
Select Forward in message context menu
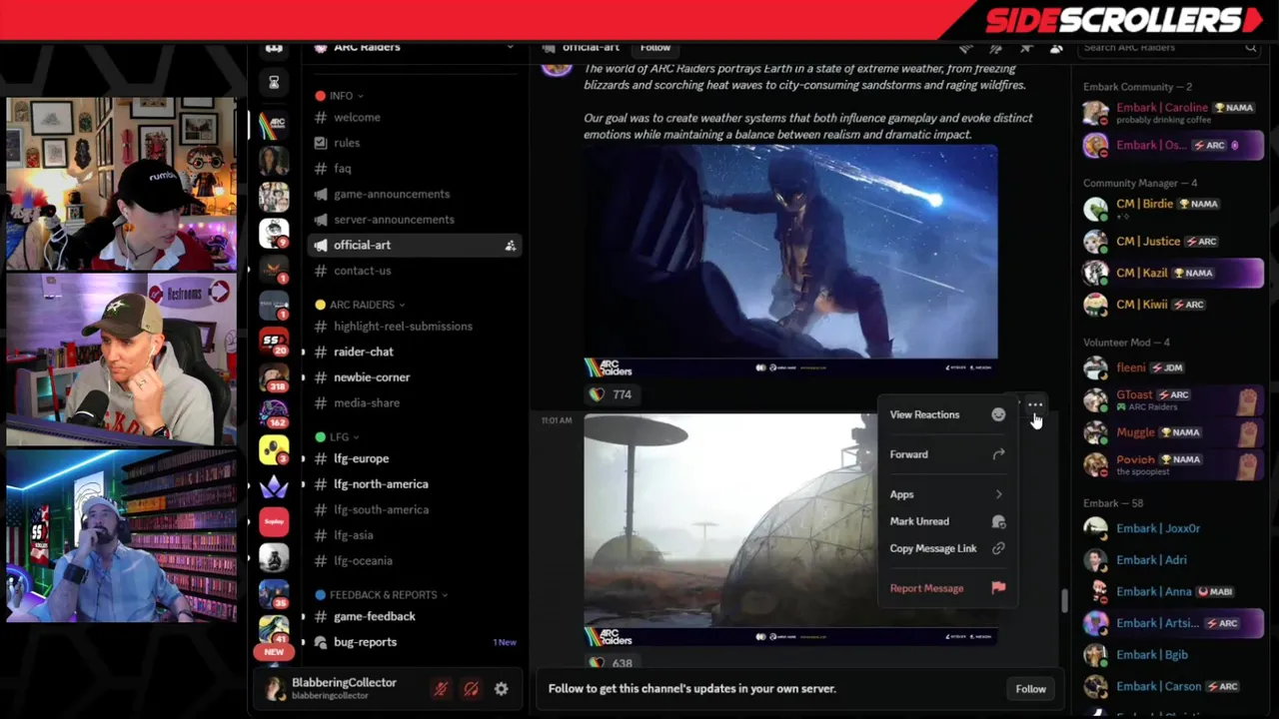click(x=947, y=454)
